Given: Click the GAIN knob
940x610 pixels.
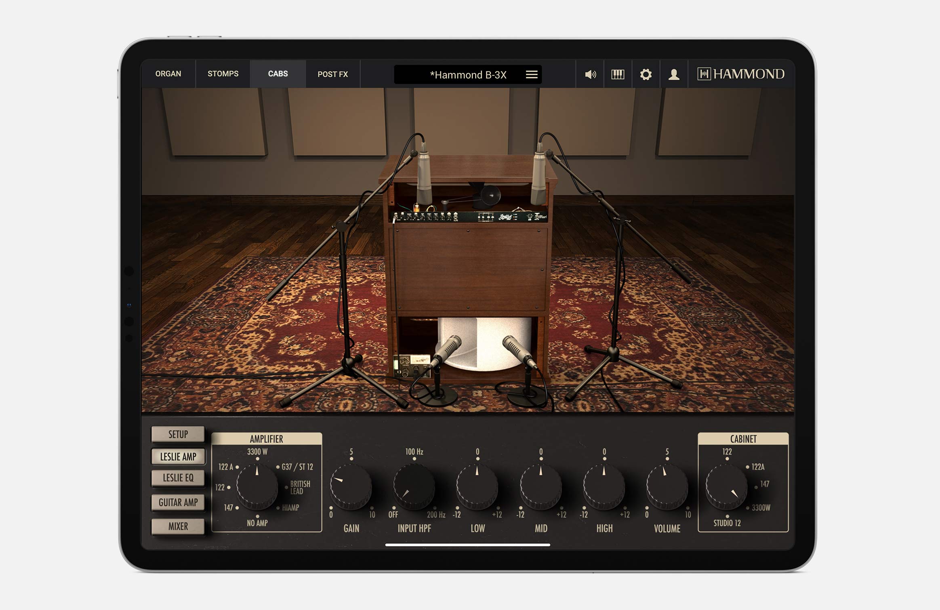Looking at the screenshot, I should (x=351, y=487).
